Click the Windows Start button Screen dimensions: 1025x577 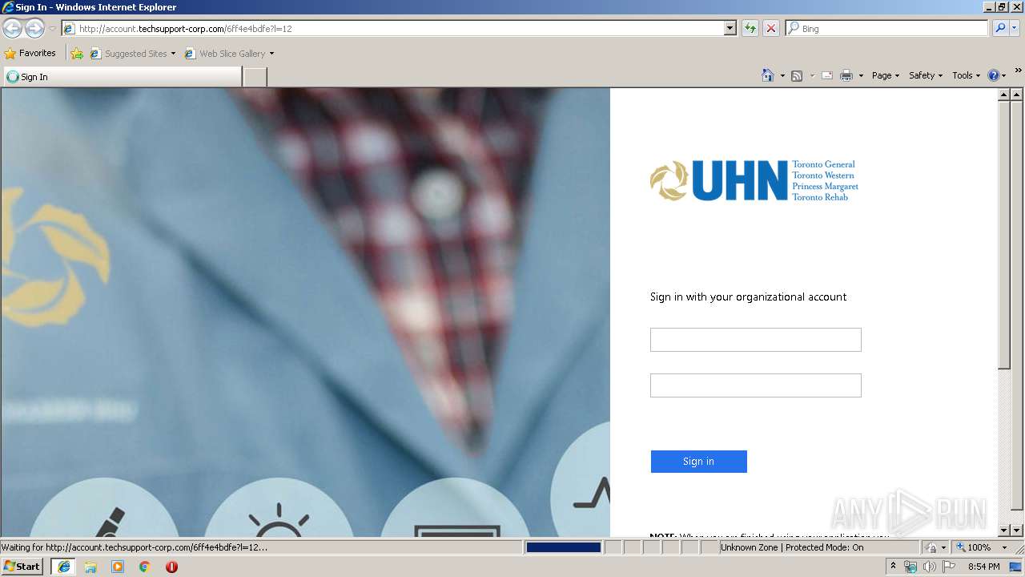pos(22,567)
